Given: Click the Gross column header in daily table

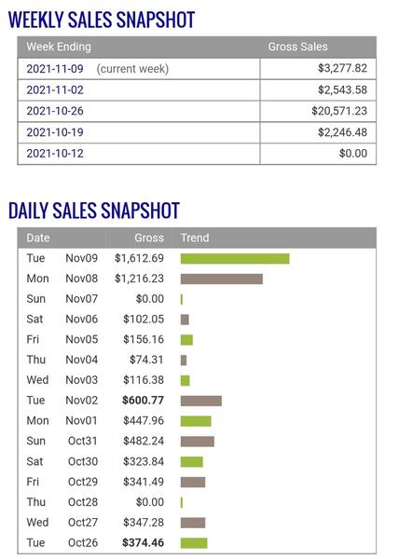Looking at the screenshot, I should click(149, 238).
